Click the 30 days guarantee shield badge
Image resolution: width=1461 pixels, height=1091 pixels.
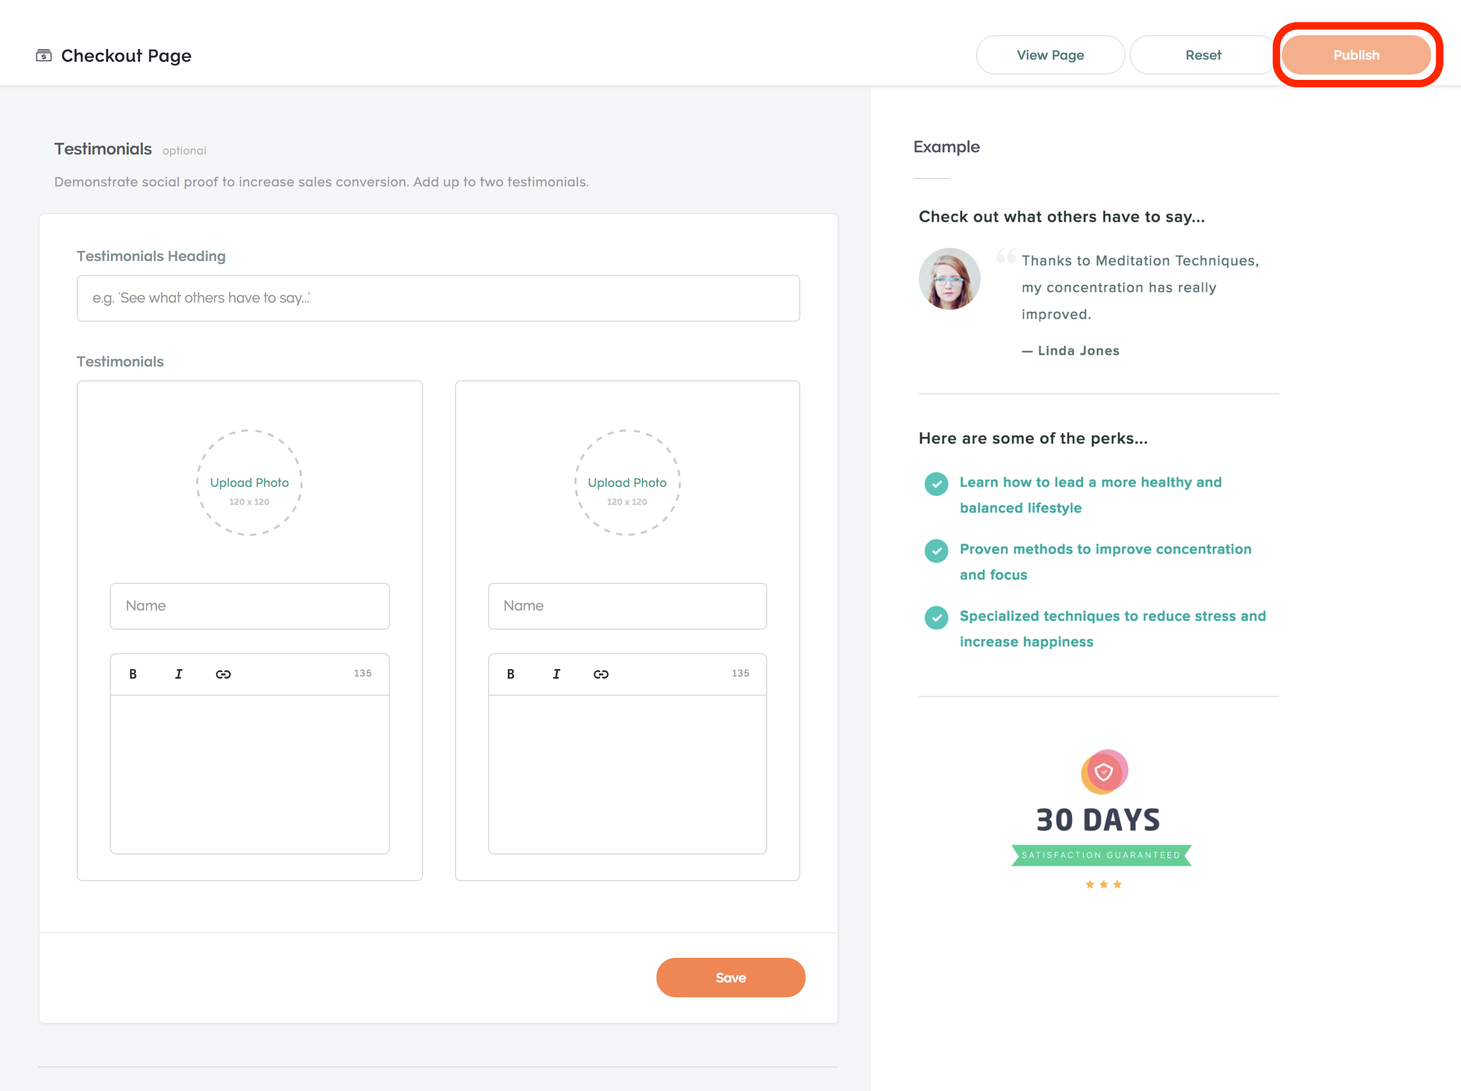pos(1105,771)
